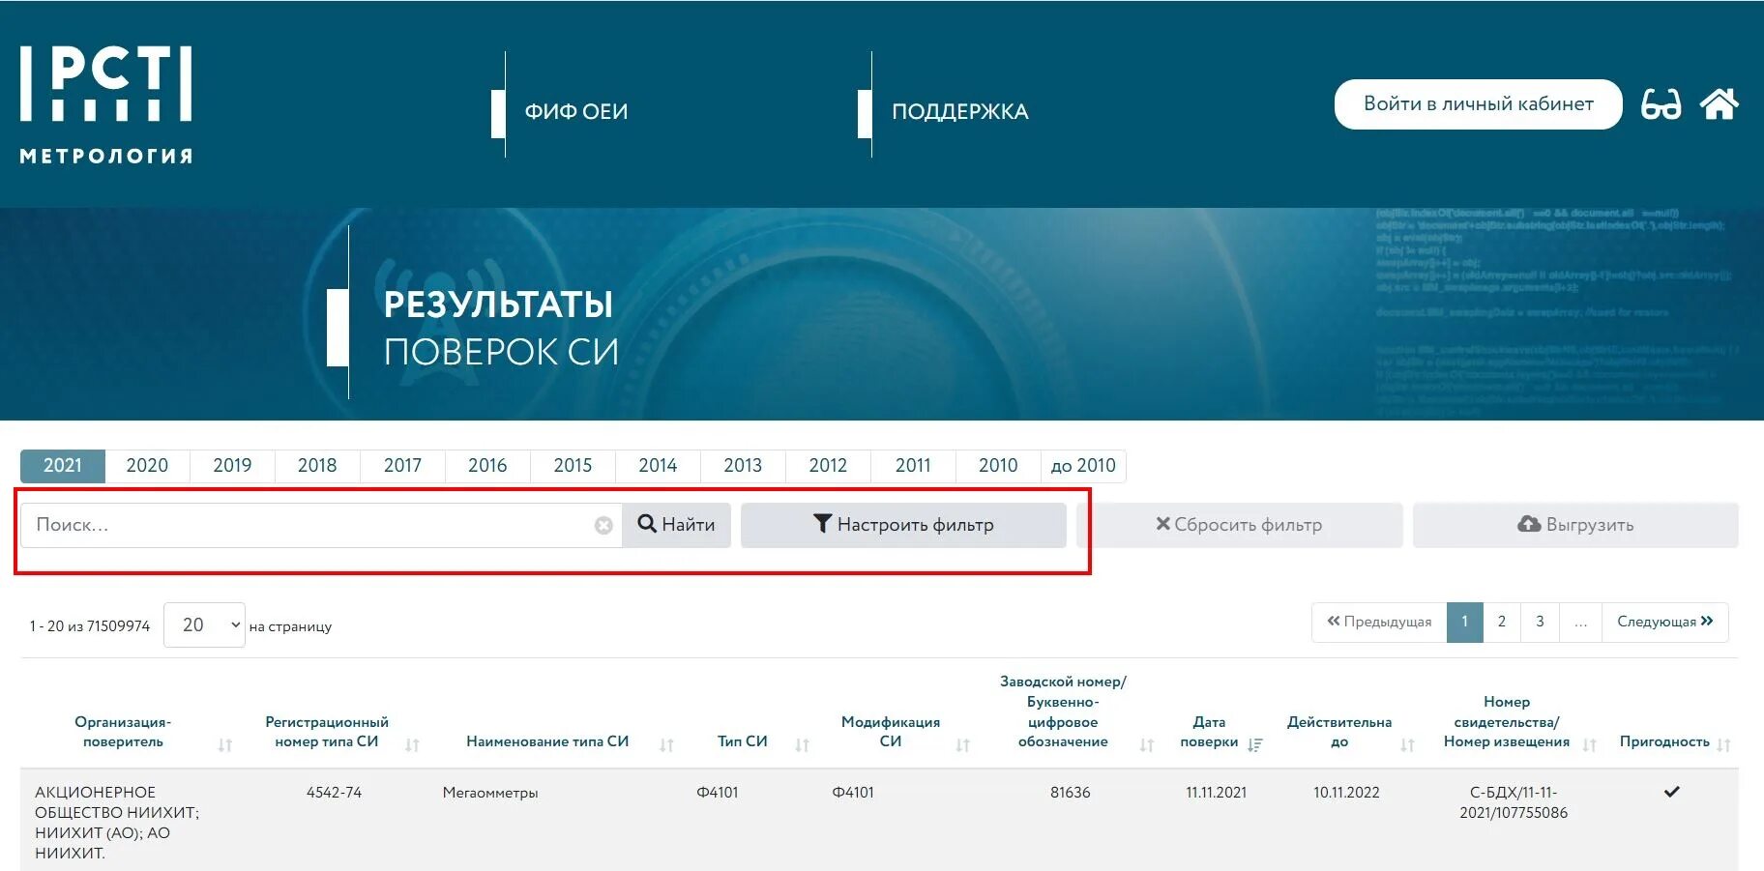Select the 2015 year tab

tap(573, 465)
